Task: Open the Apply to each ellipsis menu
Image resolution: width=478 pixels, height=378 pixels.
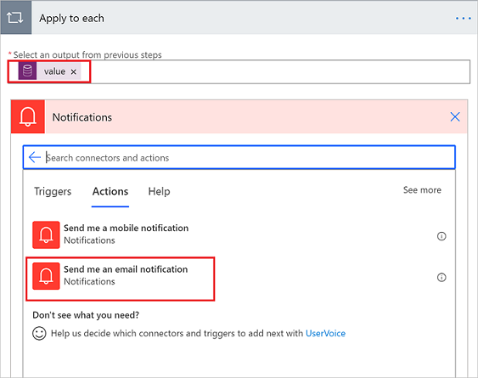Action: [463, 19]
